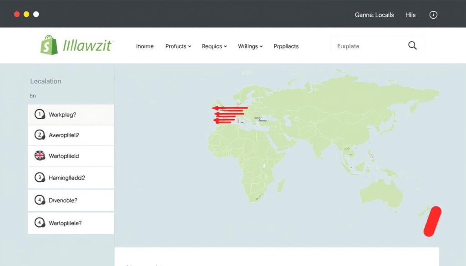The image size is (466, 266).
Task: Expand the Profucts dropdown menu
Action: coord(178,46)
